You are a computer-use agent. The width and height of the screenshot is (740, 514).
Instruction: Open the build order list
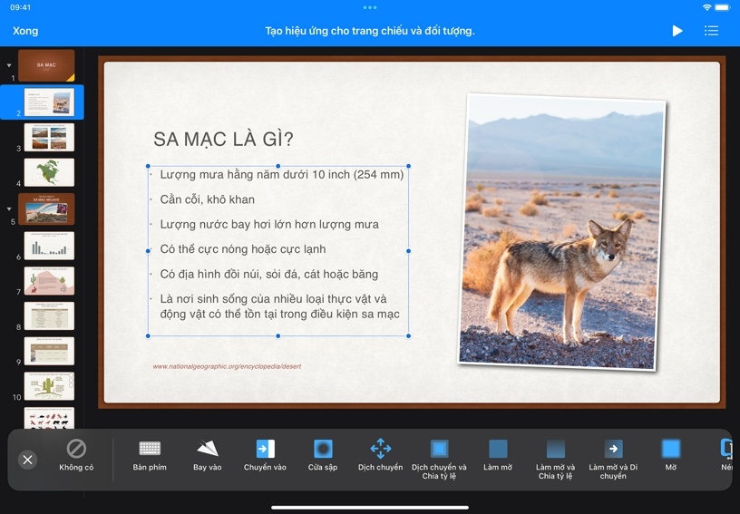711,31
